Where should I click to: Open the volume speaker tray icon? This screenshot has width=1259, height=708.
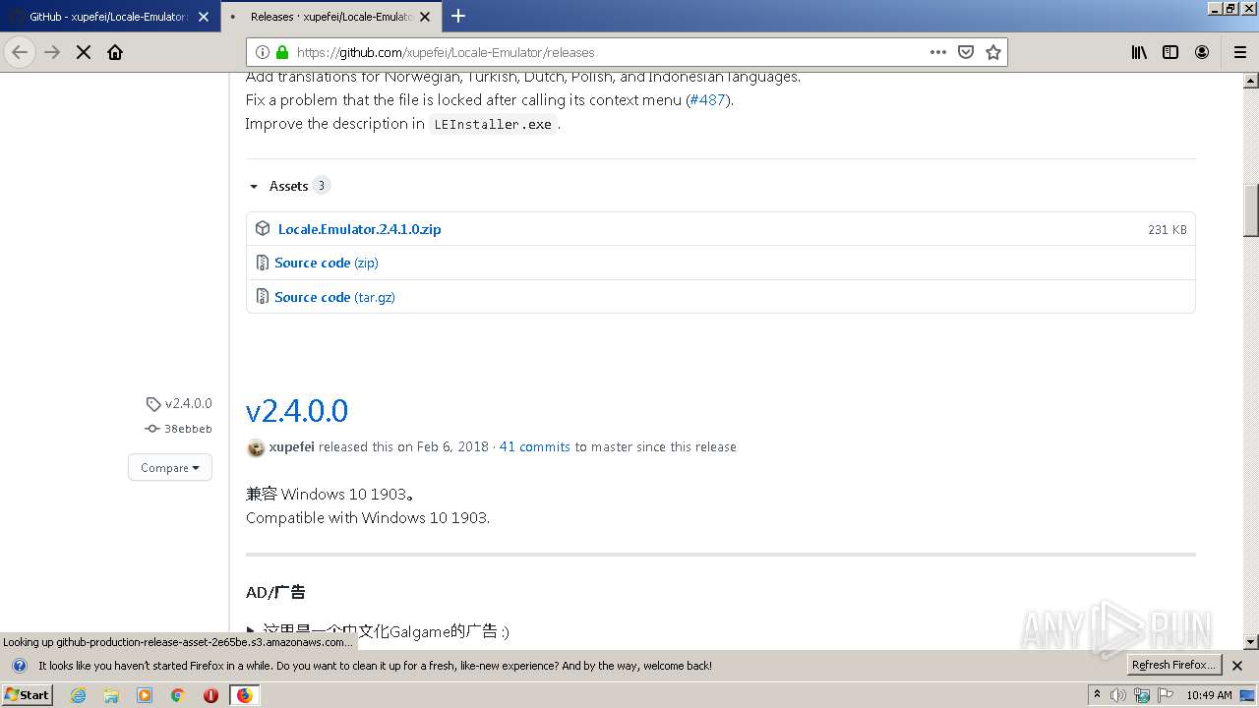click(x=1118, y=695)
